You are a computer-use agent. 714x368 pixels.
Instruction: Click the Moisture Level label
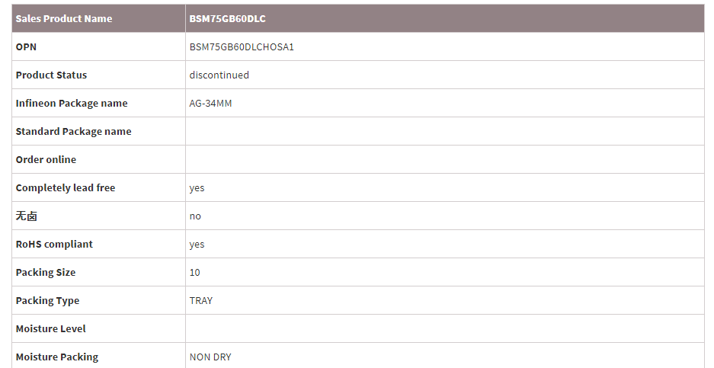pyautogui.click(x=50, y=328)
